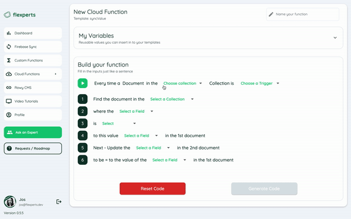Click the people icon in Ask an Expert
The image size is (351, 219).
click(9, 133)
